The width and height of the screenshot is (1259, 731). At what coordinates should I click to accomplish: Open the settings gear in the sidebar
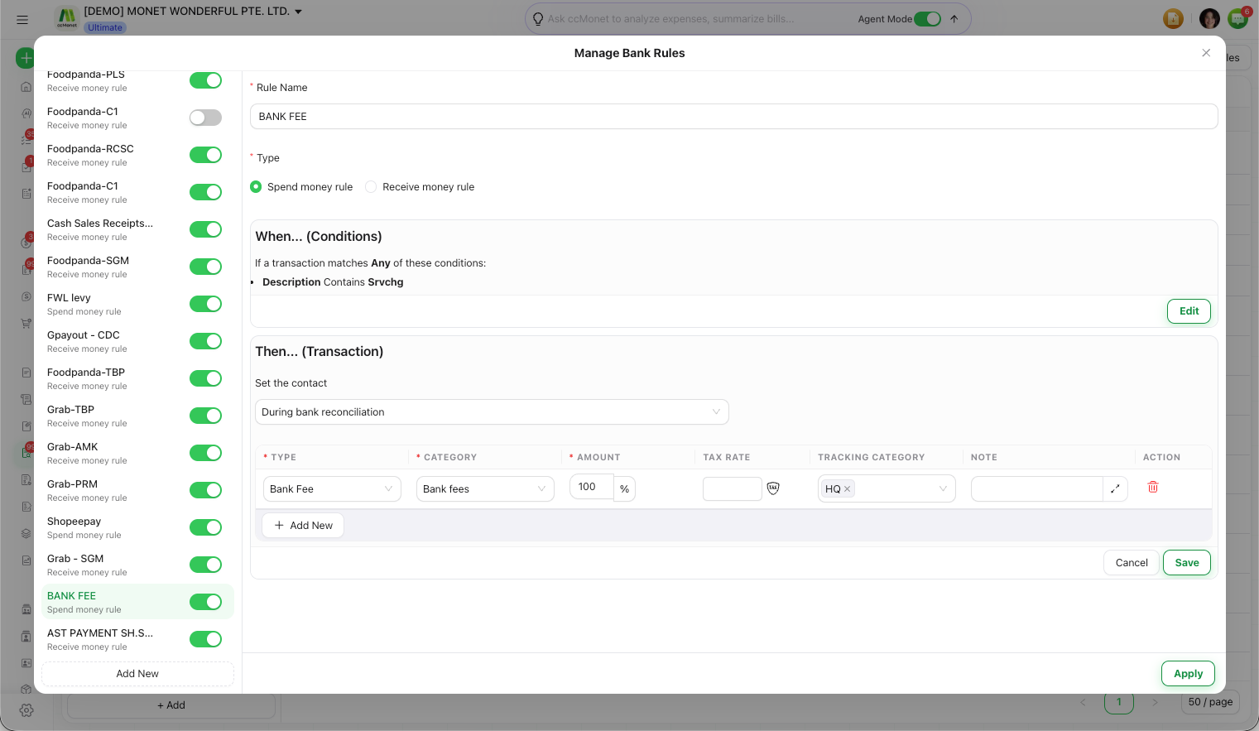[26, 710]
